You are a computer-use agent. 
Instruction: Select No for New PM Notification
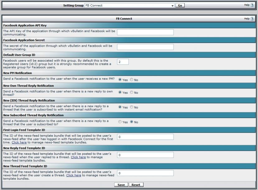click(131, 79)
